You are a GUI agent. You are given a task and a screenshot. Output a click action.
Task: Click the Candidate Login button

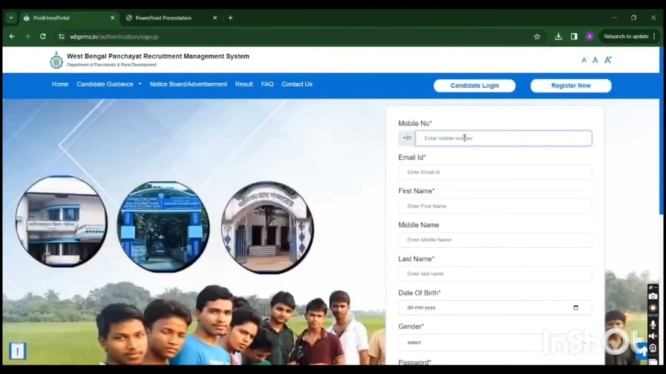[x=475, y=86]
